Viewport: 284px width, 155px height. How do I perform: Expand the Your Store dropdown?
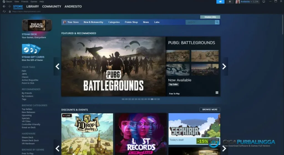click(x=73, y=22)
